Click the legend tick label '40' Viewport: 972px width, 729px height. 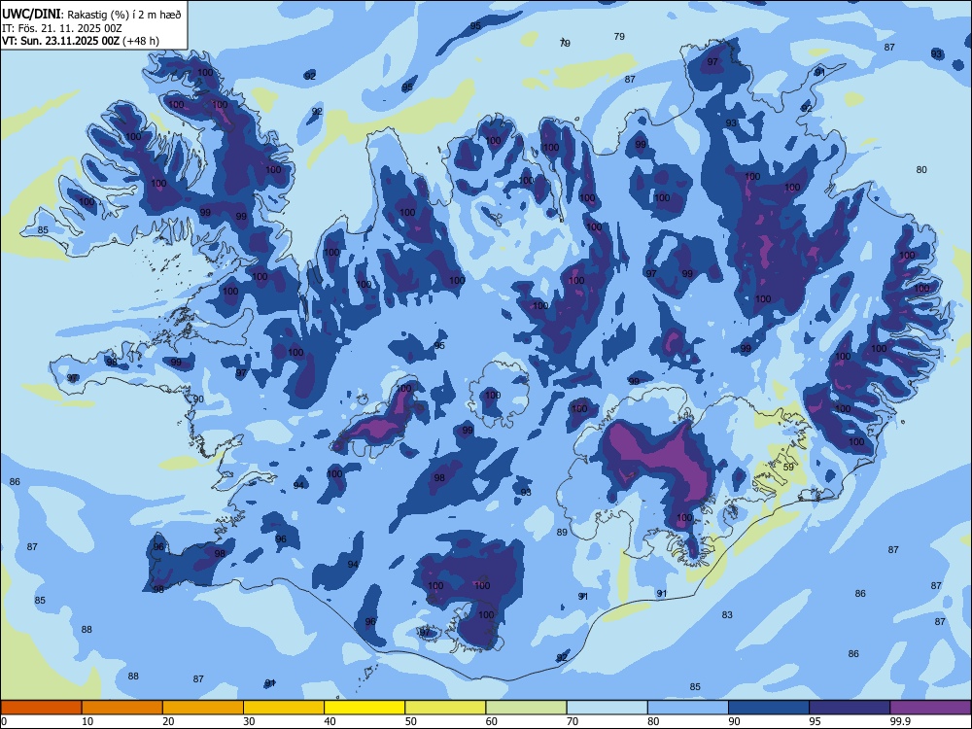coord(330,721)
